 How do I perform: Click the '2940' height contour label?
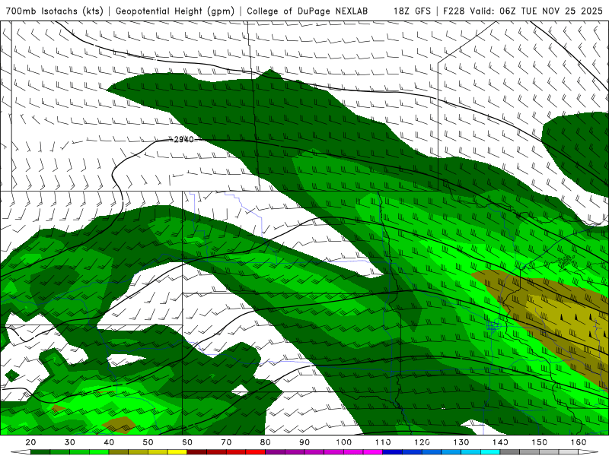click(x=183, y=140)
